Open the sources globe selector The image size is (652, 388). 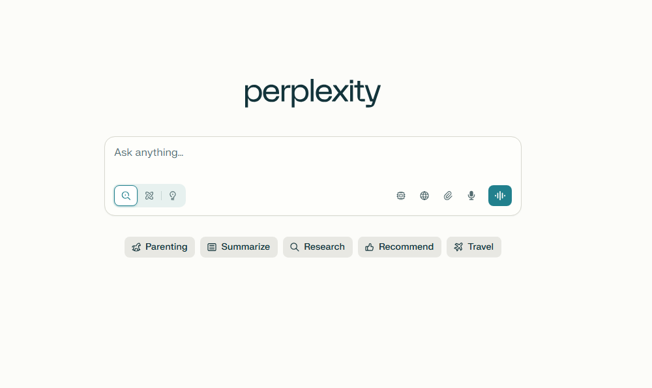tap(424, 196)
